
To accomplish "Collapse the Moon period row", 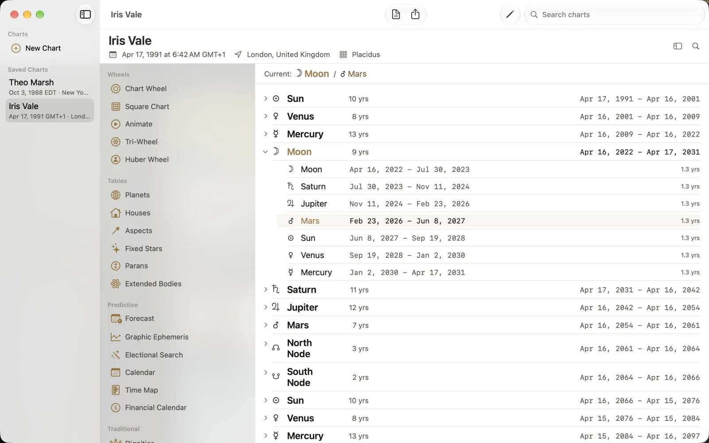I will 265,152.
